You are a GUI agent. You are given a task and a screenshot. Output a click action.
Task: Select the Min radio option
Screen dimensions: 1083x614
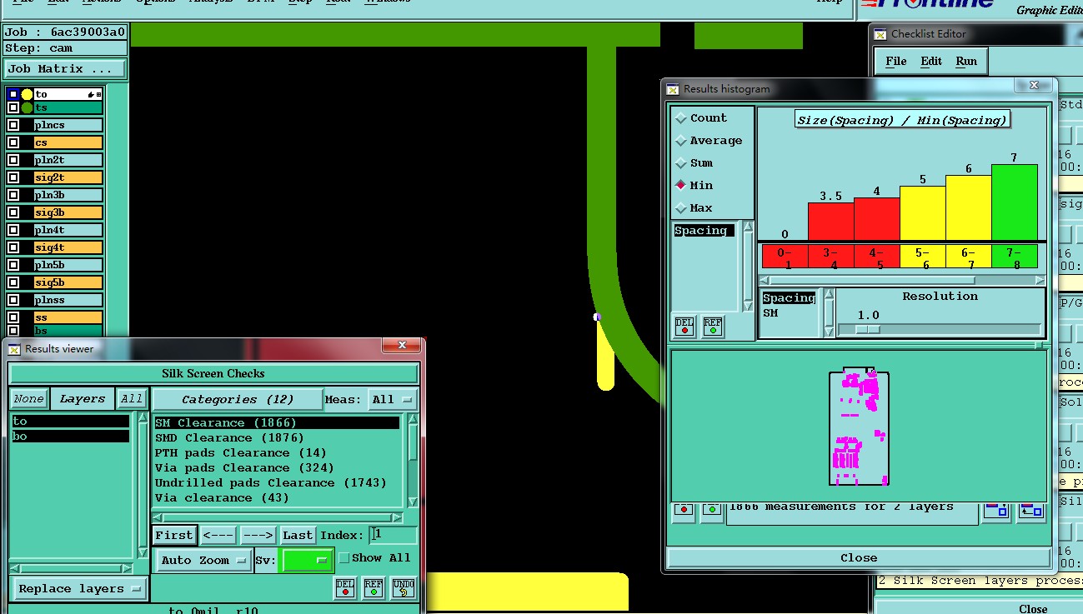pos(681,186)
